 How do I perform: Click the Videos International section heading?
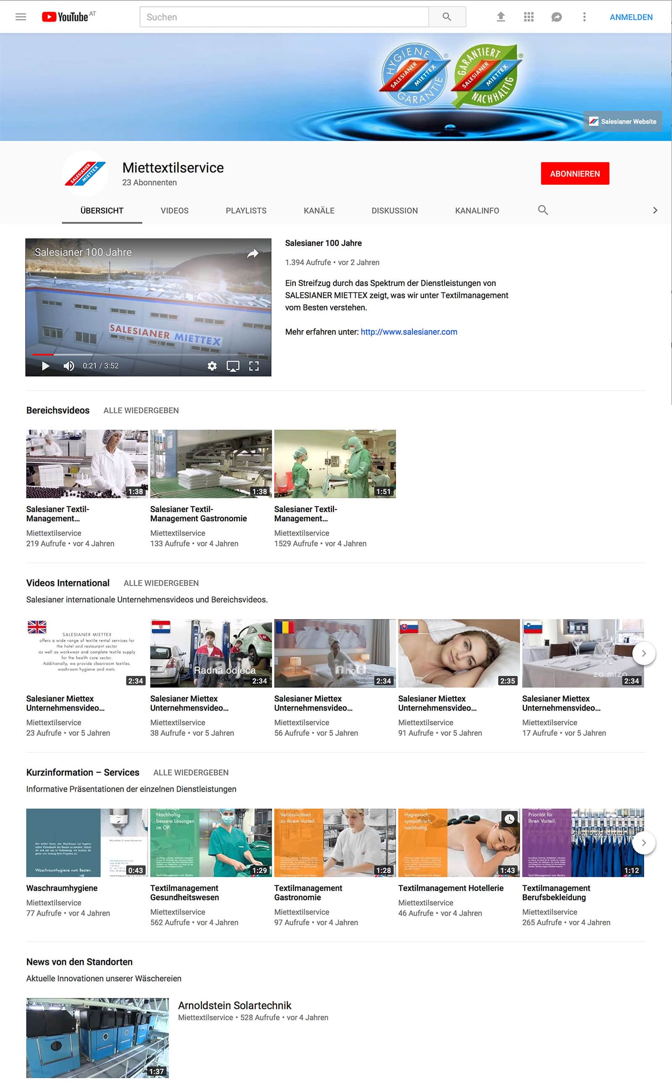tap(68, 583)
